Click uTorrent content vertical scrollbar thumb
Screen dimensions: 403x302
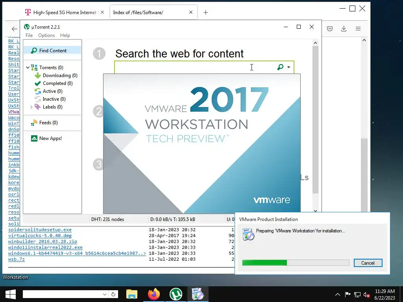pyautogui.click(x=315, y=120)
